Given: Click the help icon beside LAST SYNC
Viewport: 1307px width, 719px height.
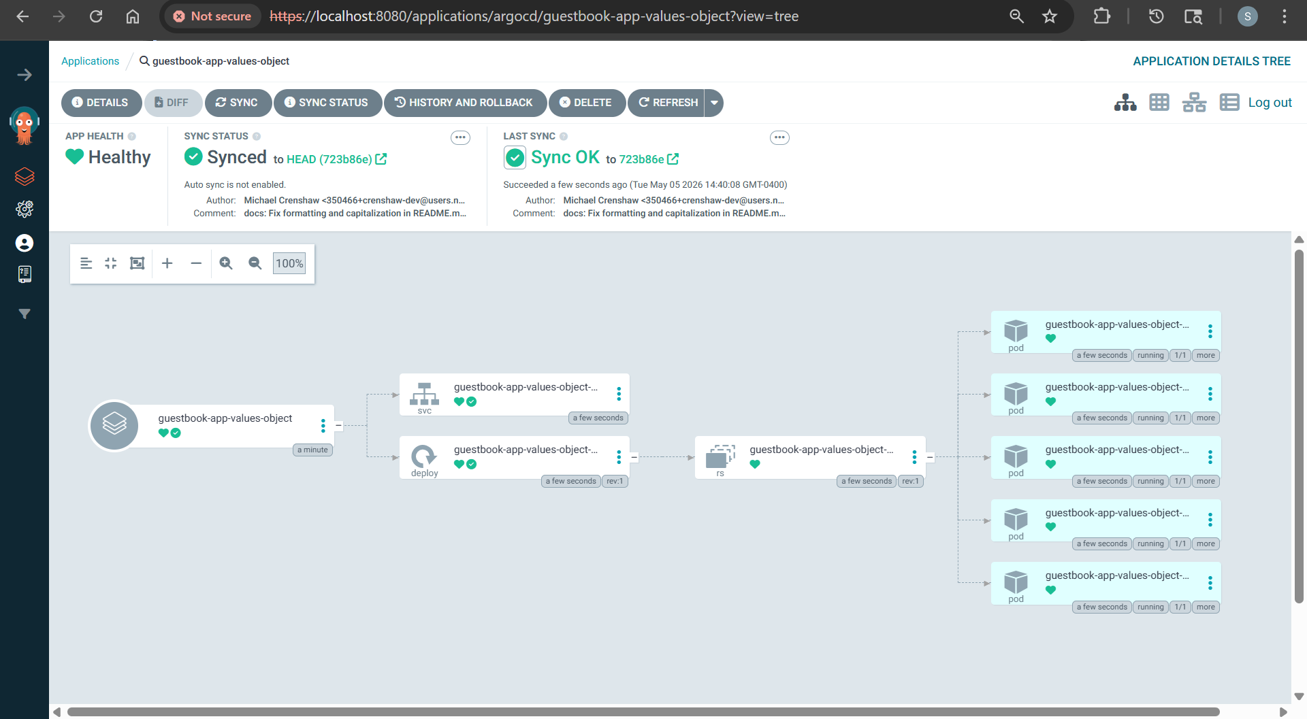Looking at the screenshot, I should pyautogui.click(x=564, y=136).
